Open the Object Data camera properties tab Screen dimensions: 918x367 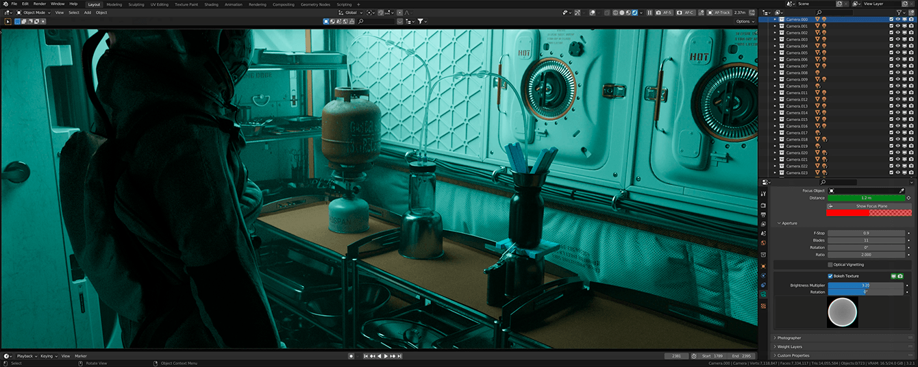click(764, 294)
